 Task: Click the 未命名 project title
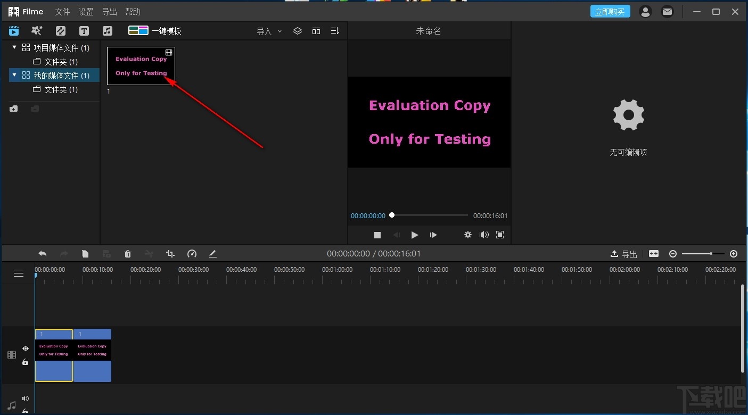(429, 31)
